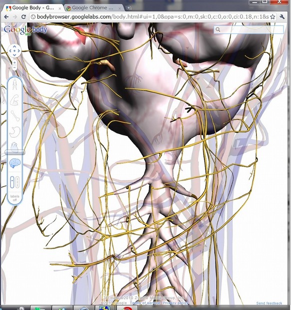Zoom out with the minus button
The image size is (291, 310).
click(x=14, y=67)
